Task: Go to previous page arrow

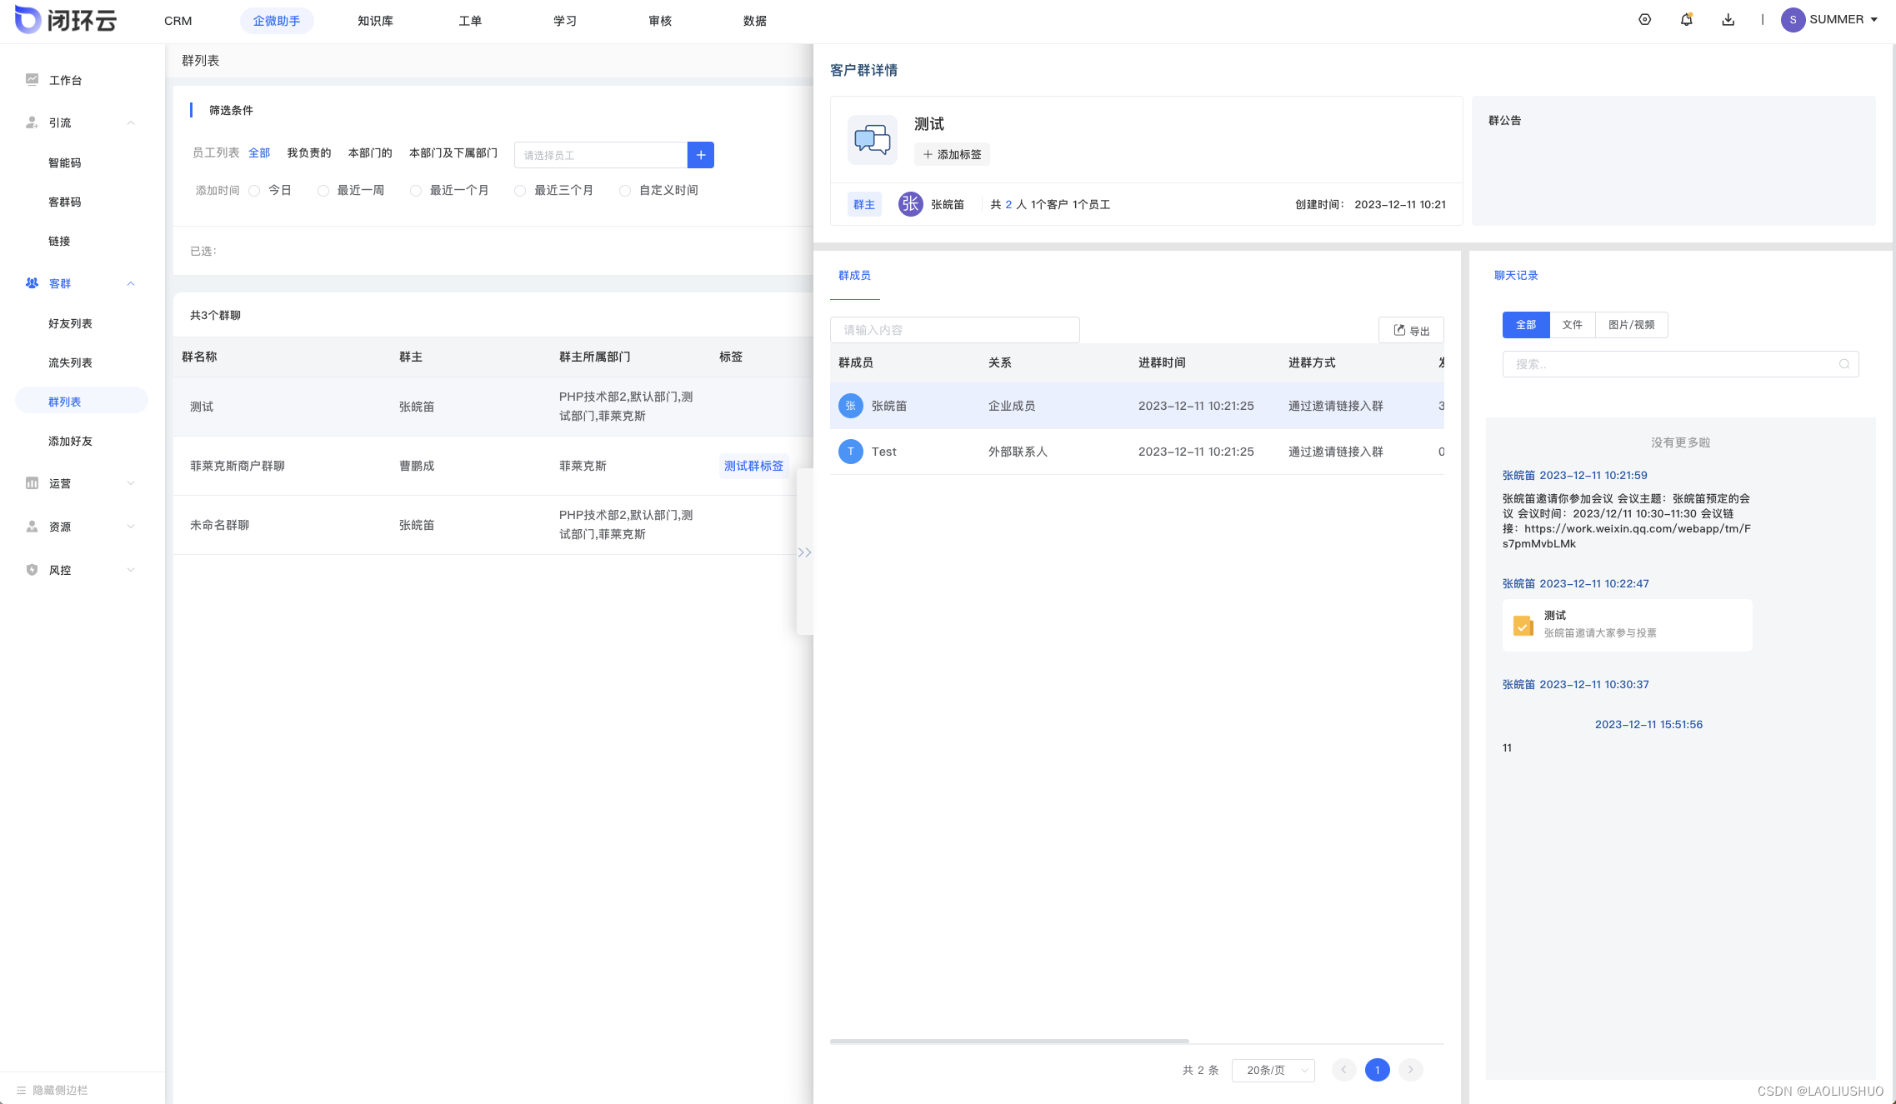Action: click(1343, 1070)
